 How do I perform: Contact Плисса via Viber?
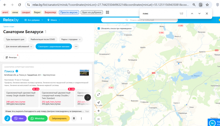point(19,119)
